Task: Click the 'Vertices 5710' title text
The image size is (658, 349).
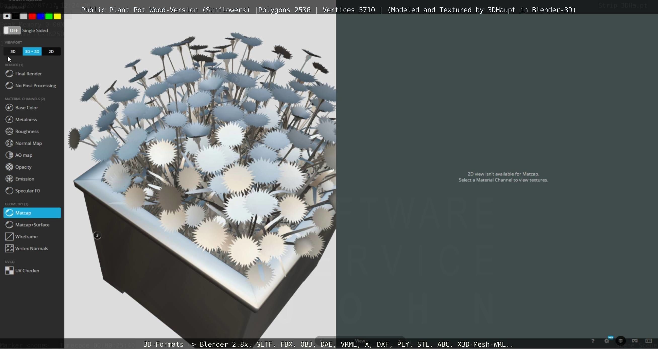Action: pyautogui.click(x=349, y=10)
